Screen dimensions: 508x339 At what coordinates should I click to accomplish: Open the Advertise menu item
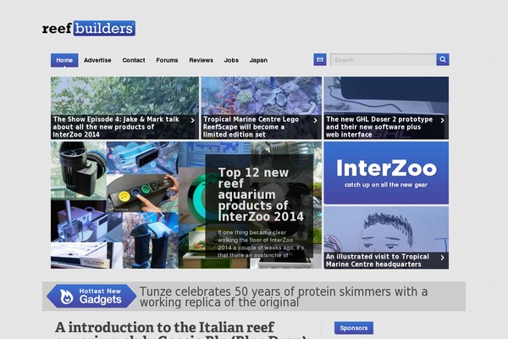pyautogui.click(x=97, y=60)
